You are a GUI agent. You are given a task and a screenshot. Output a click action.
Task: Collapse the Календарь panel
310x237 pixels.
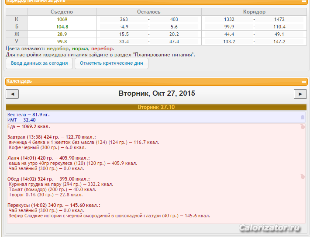(x=304, y=81)
